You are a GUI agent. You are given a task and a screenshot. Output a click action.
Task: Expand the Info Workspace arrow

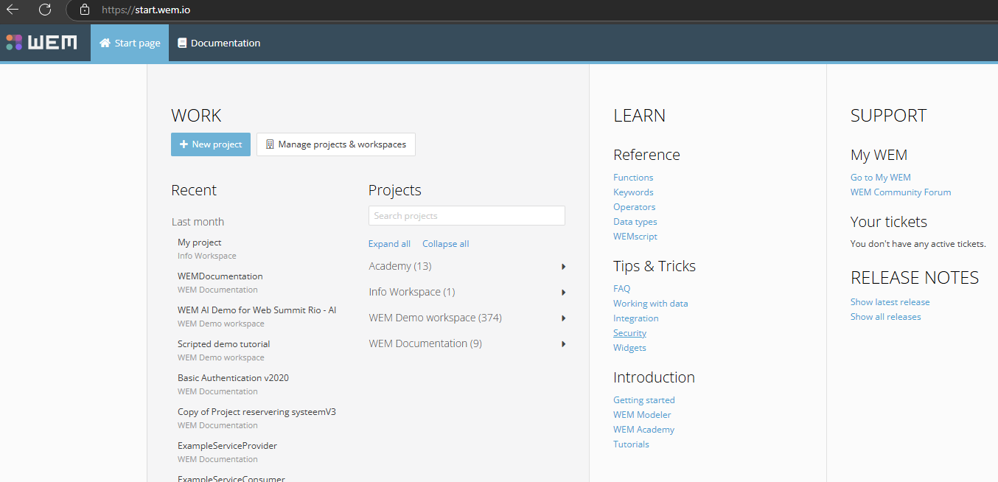pyautogui.click(x=563, y=293)
